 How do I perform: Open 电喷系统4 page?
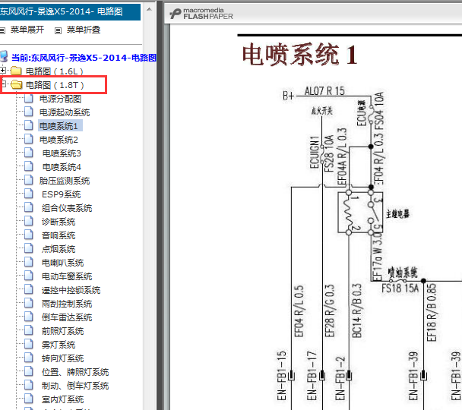click(x=62, y=167)
